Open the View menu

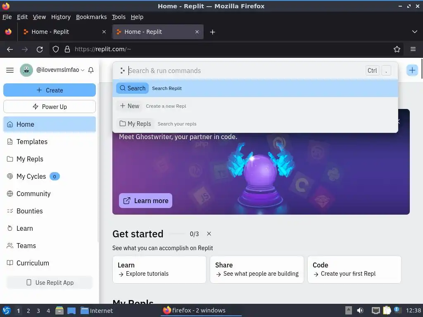[39, 17]
